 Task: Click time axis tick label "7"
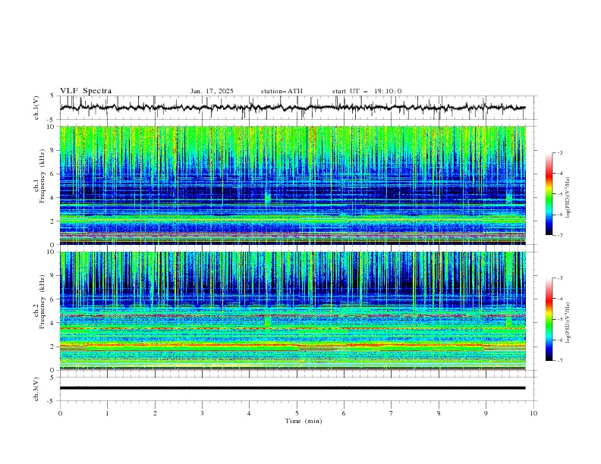[x=392, y=413]
